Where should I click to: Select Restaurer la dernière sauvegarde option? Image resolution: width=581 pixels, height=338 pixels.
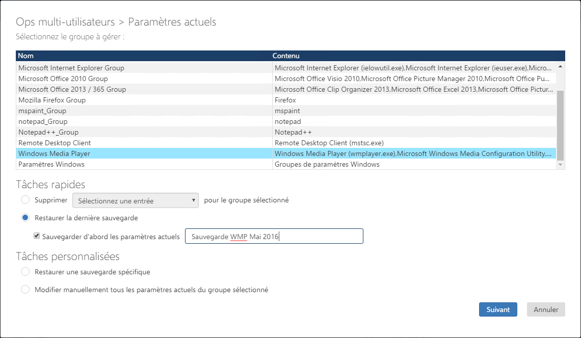click(25, 218)
